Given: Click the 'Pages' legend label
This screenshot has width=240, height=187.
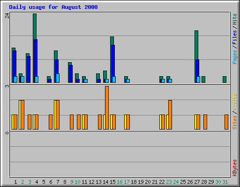Looking at the screenshot, I should [235, 57].
